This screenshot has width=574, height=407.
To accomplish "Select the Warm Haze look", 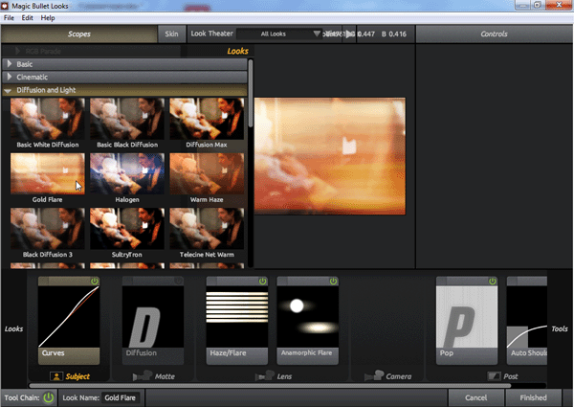I will 207,178.
